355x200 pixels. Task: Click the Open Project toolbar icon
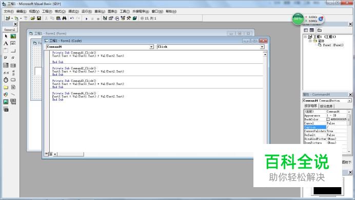click(33, 19)
